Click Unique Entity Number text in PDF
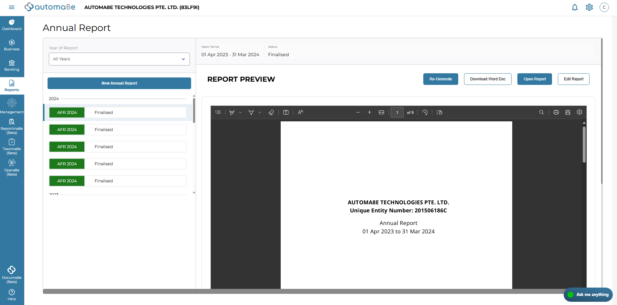 point(398,210)
